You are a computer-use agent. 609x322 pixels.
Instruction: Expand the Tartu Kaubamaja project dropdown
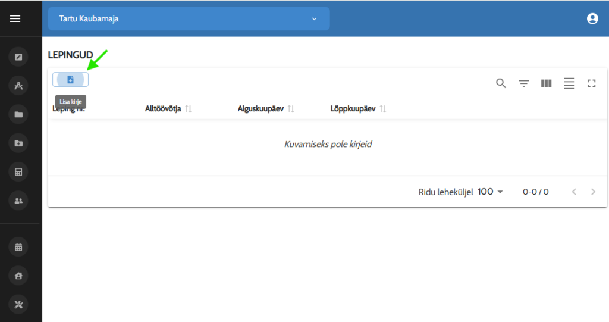pos(189,18)
